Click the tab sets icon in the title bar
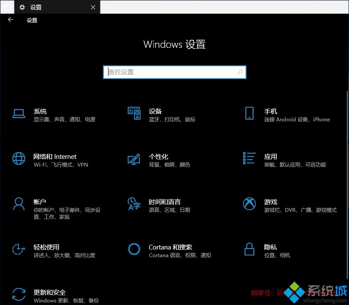This screenshot has height=305, width=349. point(7,7)
